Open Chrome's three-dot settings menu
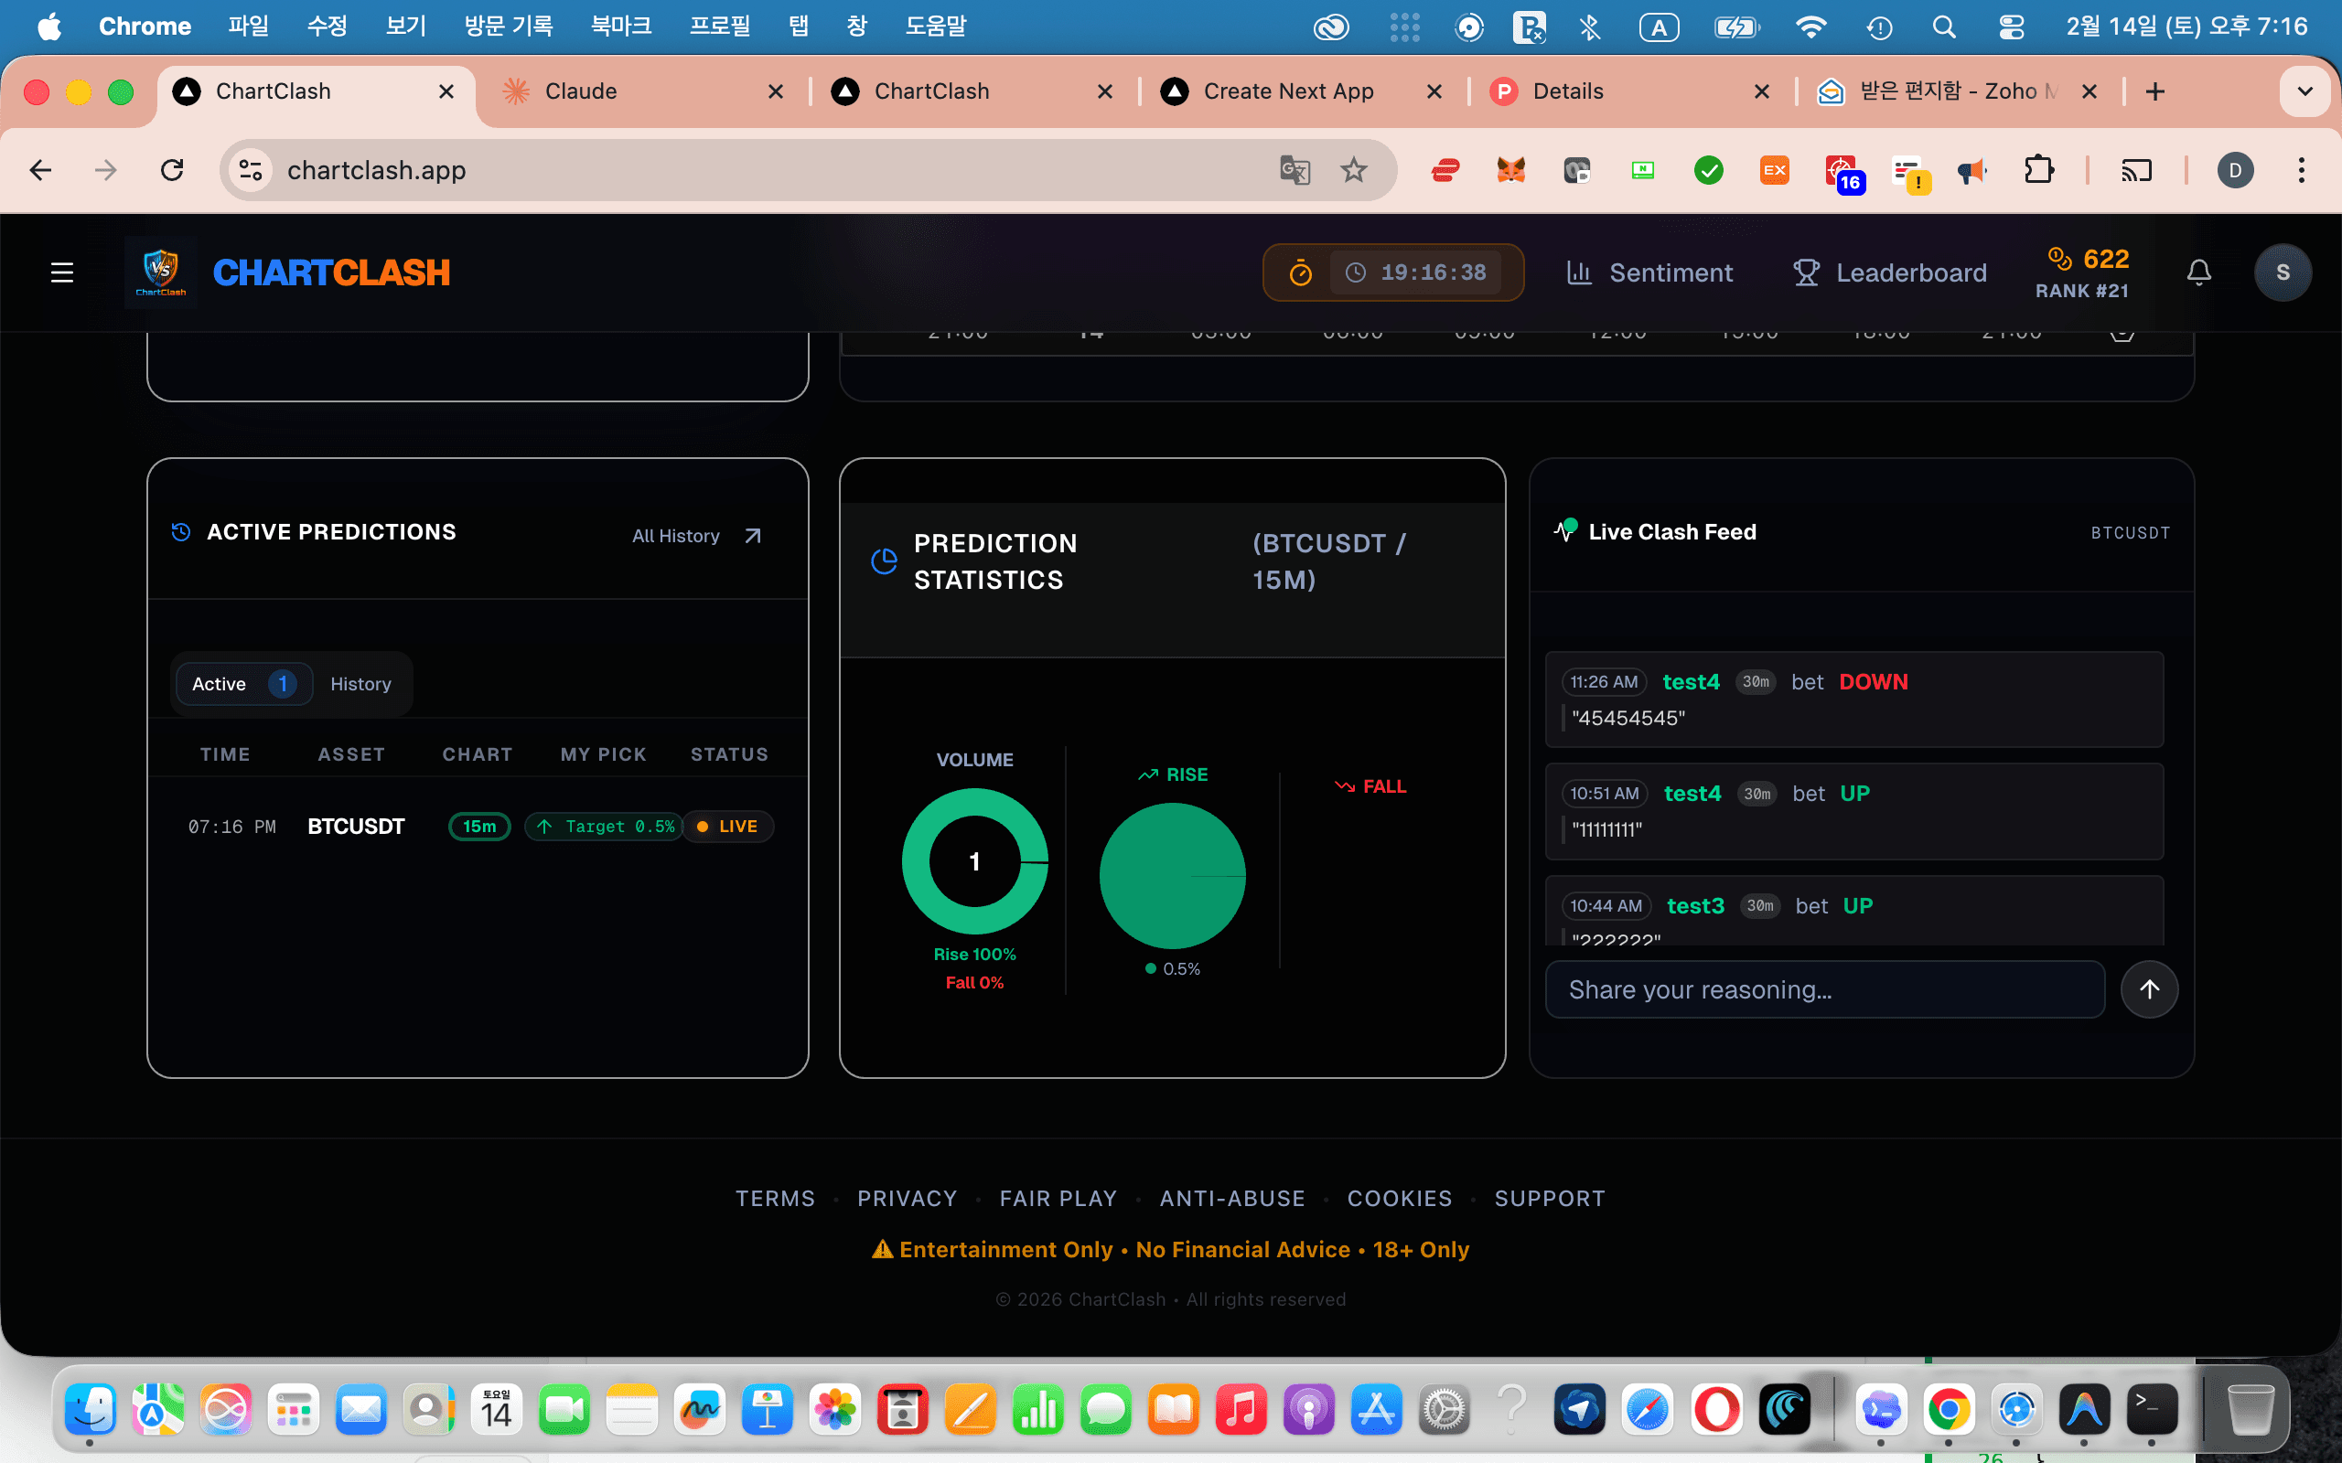 (2304, 169)
